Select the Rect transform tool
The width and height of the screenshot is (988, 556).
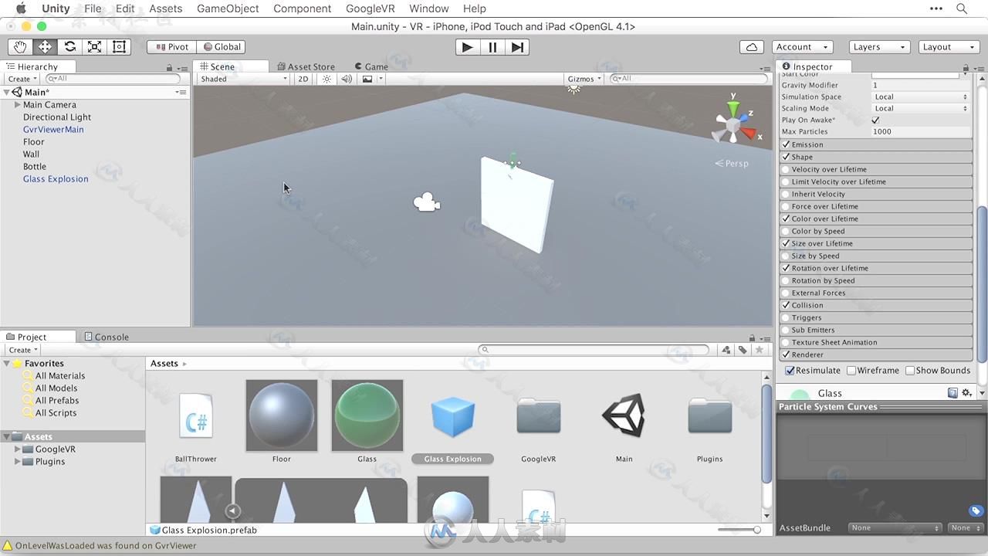pyautogui.click(x=119, y=47)
